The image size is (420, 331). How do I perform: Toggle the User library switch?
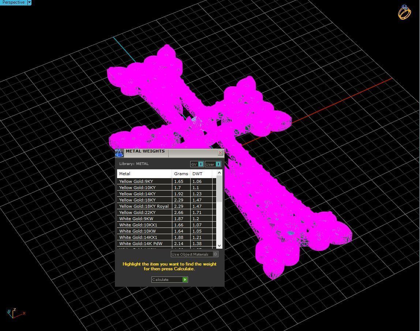[x=213, y=164]
